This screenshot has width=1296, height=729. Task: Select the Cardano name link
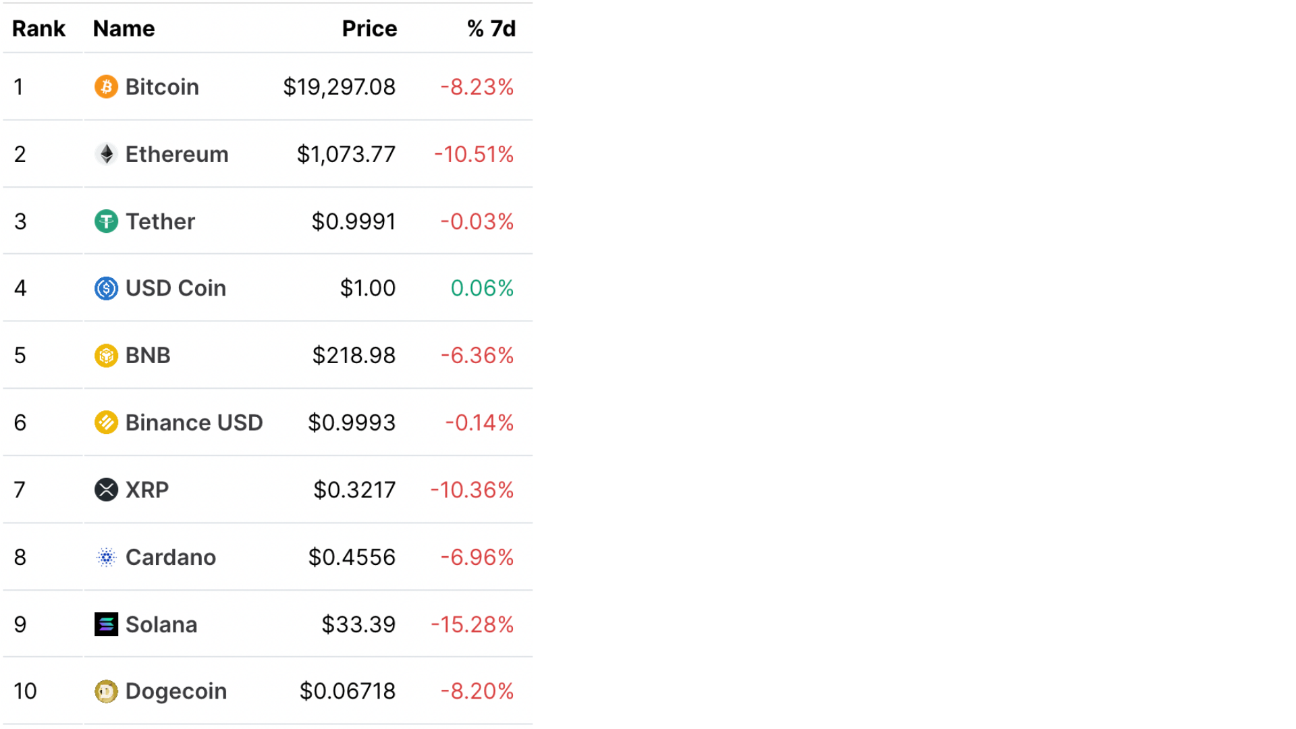pos(171,558)
